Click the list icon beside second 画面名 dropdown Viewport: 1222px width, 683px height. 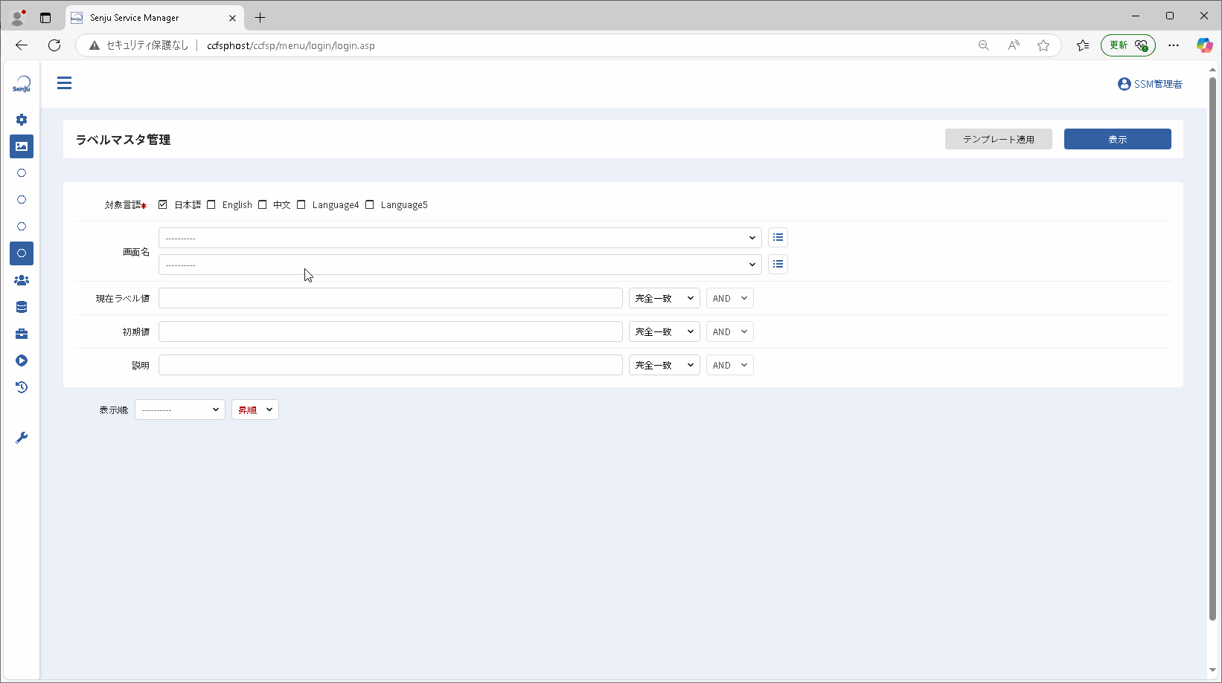tap(778, 265)
